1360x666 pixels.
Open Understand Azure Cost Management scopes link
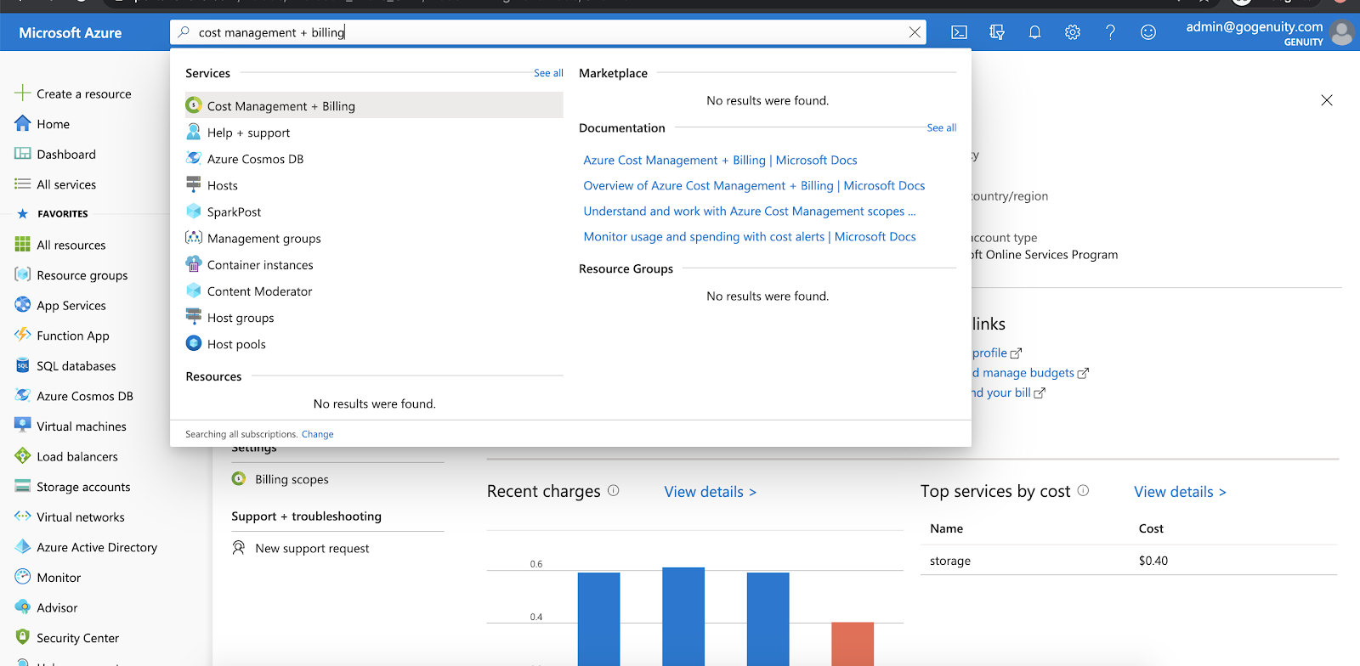750,211
